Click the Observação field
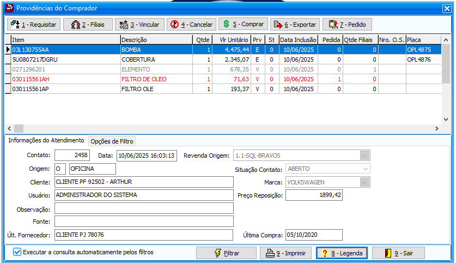The image size is (456, 263). pos(144,208)
